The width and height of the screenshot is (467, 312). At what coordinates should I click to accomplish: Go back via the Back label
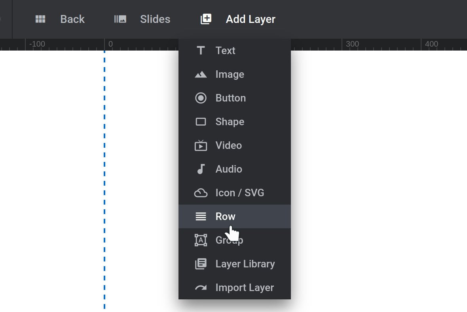(x=72, y=19)
